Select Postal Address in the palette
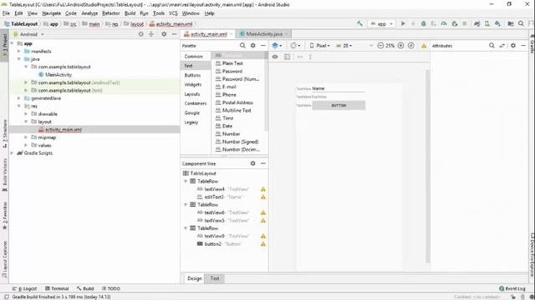This screenshot has width=535, height=300. pyautogui.click(x=237, y=102)
